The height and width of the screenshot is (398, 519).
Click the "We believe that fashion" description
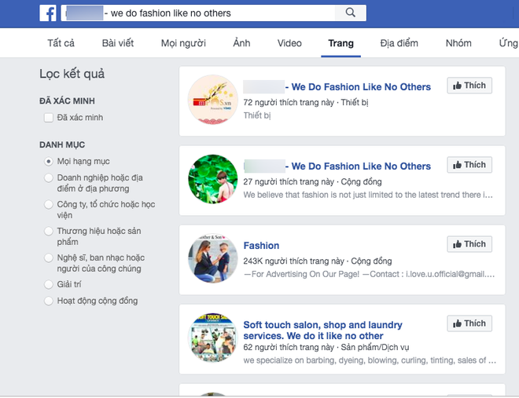click(x=368, y=195)
